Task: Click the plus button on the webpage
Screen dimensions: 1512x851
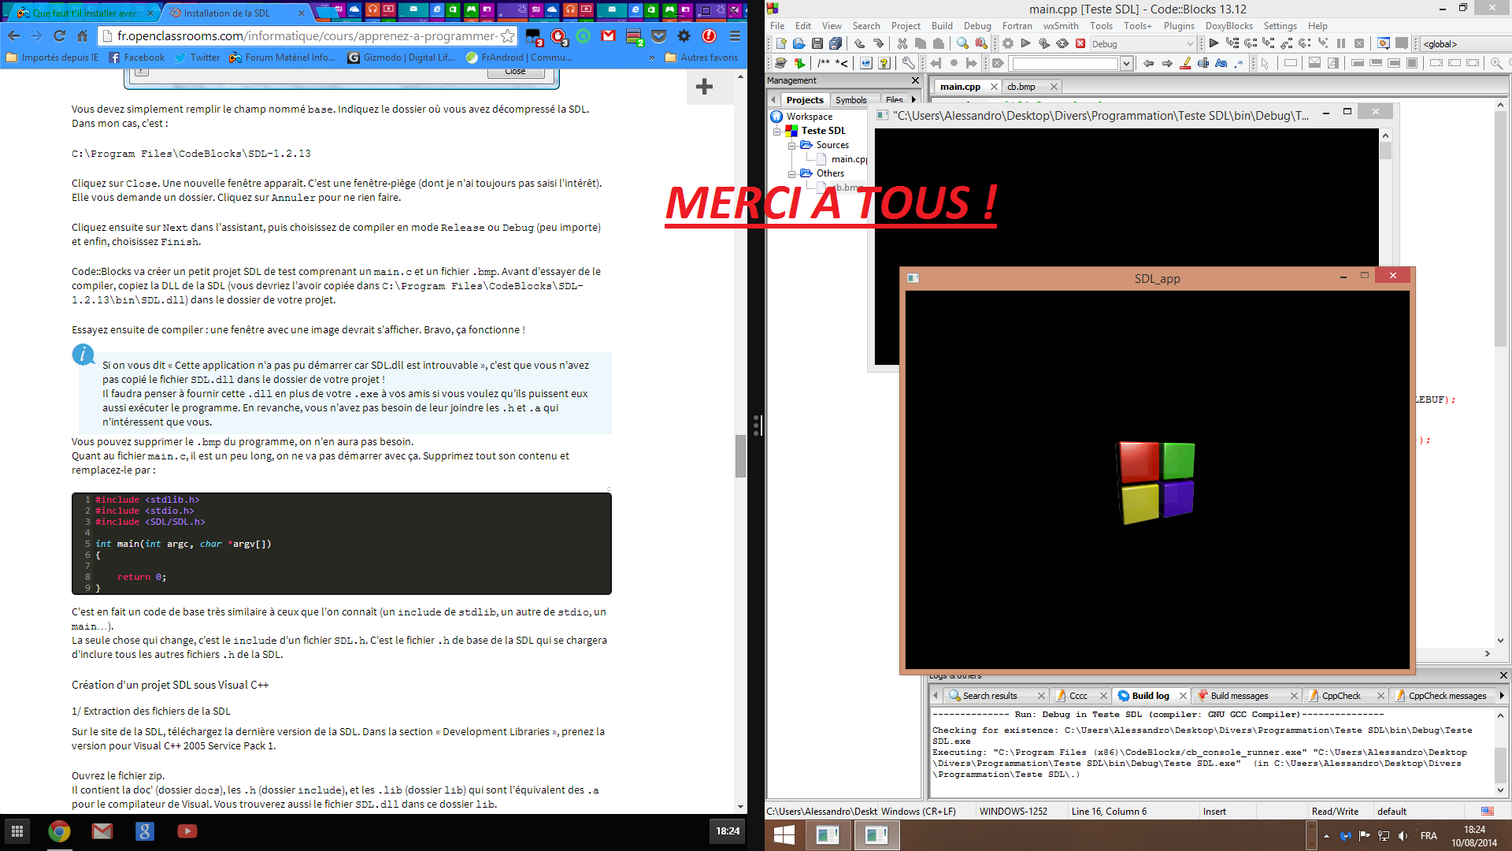Action: [x=705, y=87]
